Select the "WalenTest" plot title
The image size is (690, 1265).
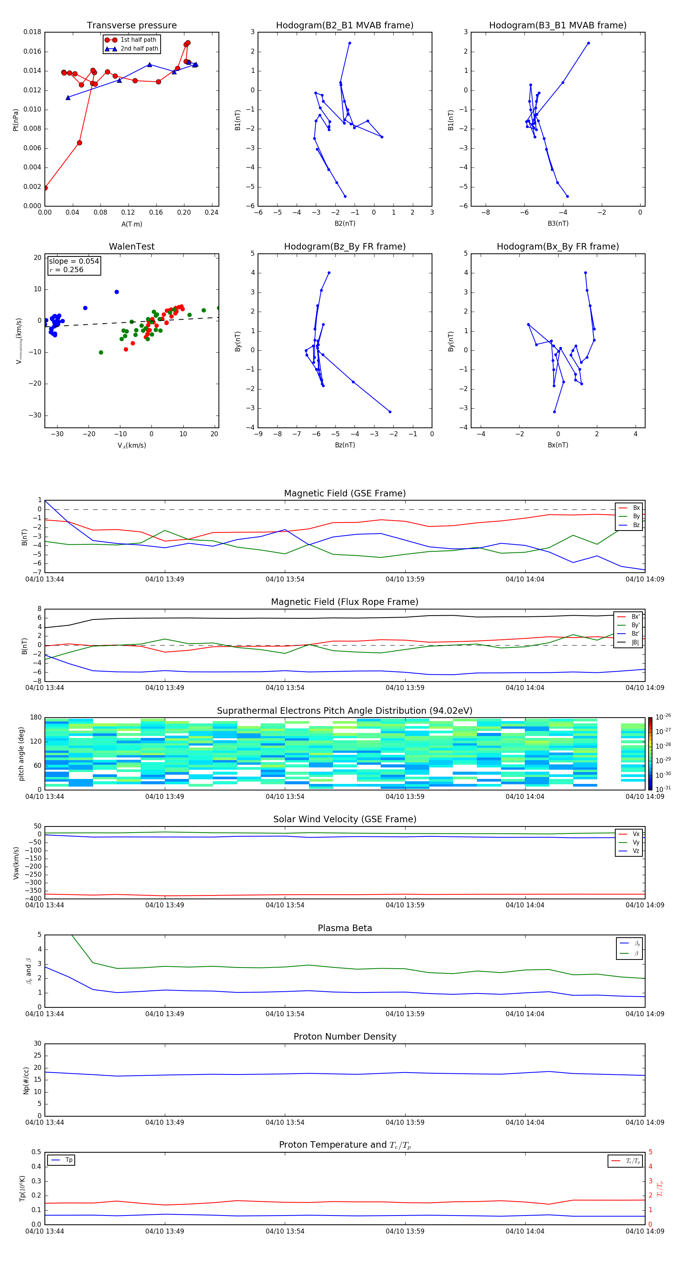point(131,246)
